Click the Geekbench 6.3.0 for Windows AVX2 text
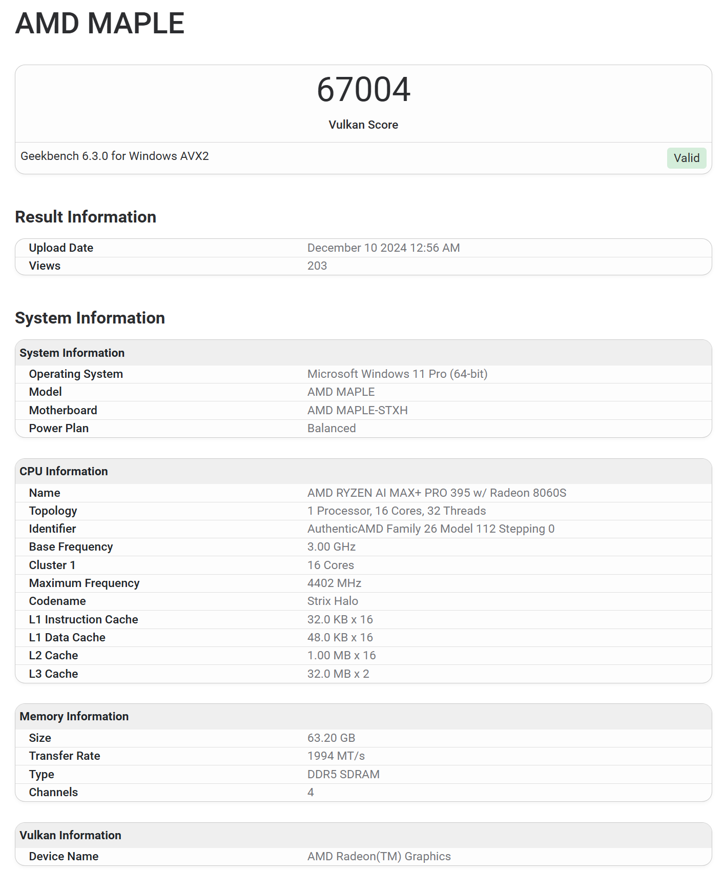Viewport: 724px width, 870px height. tap(115, 156)
